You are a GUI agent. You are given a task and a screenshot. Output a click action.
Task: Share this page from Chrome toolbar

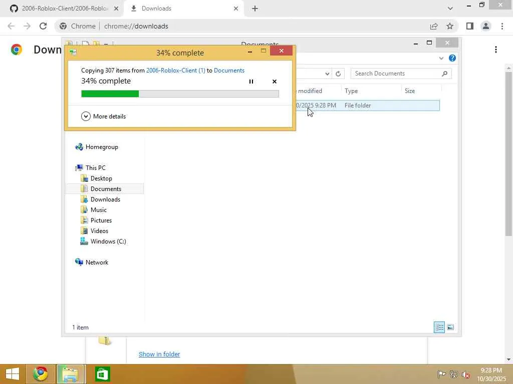point(434,26)
